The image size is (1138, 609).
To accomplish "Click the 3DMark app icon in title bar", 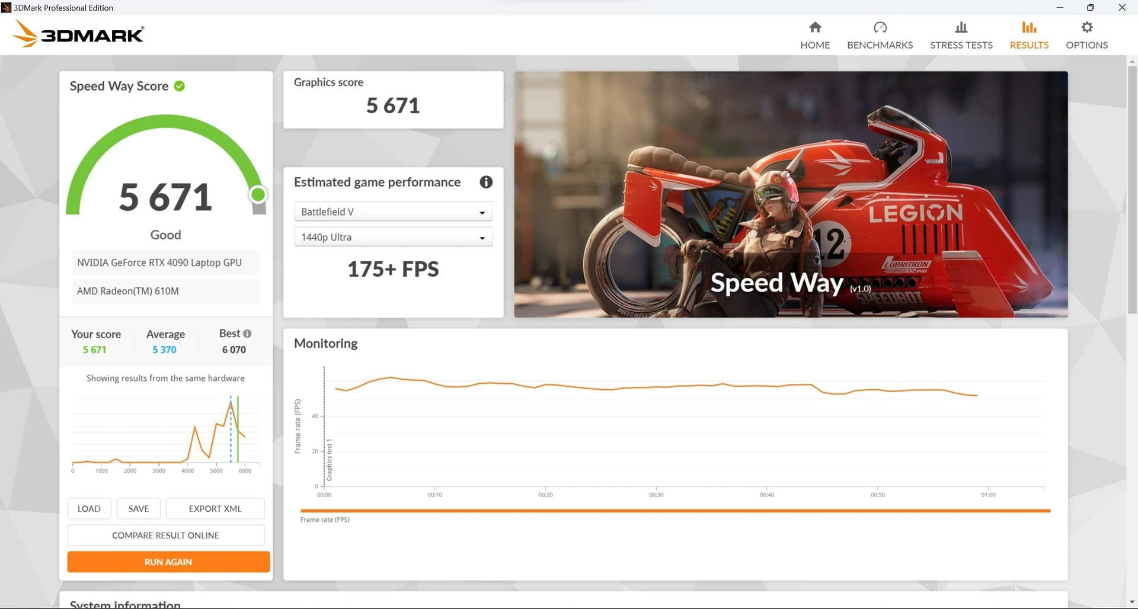I will (7, 7).
